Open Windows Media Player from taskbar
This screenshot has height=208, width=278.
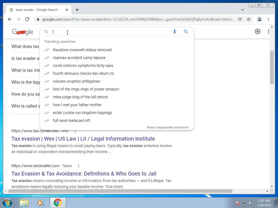click(40, 203)
